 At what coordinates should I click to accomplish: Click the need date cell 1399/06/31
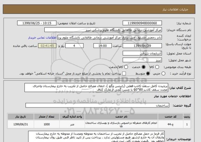point(21,124)
